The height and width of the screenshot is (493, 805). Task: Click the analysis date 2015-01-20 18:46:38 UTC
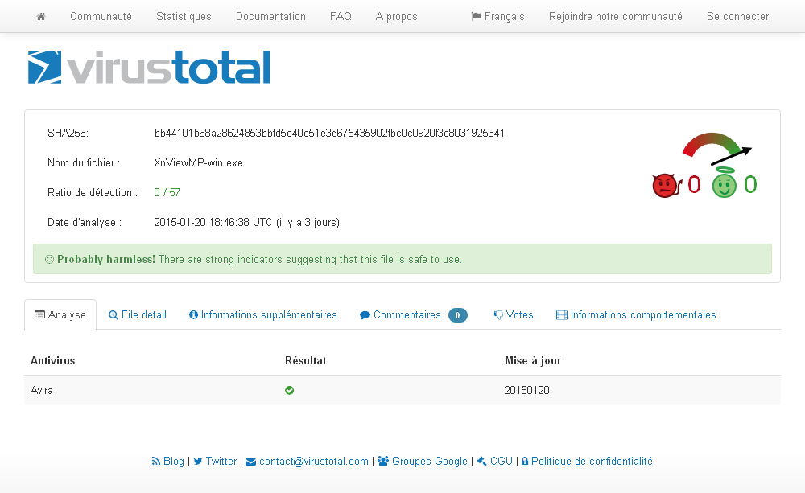click(246, 223)
